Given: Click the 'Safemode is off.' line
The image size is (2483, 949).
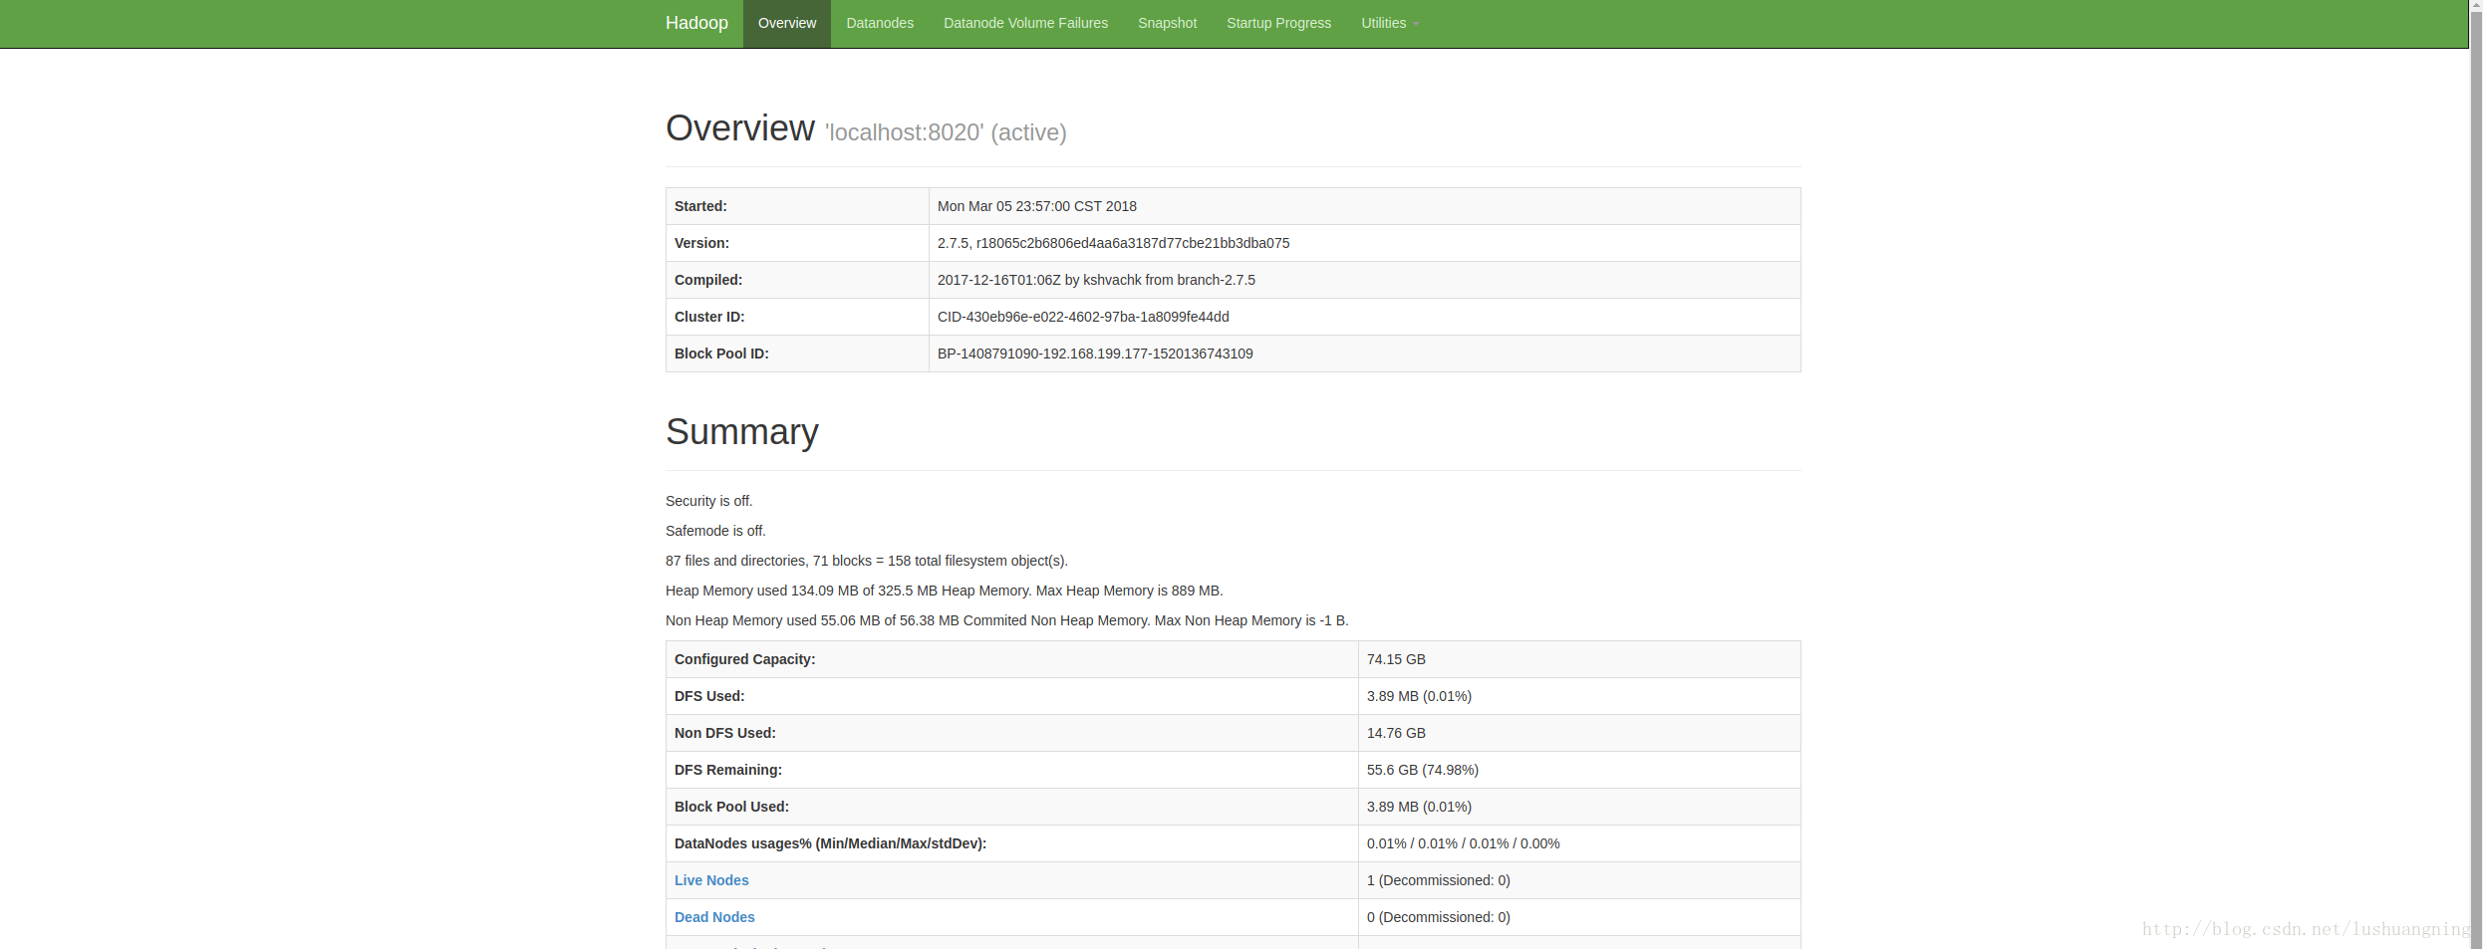Looking at the screenshot, I should coord(715,531).
